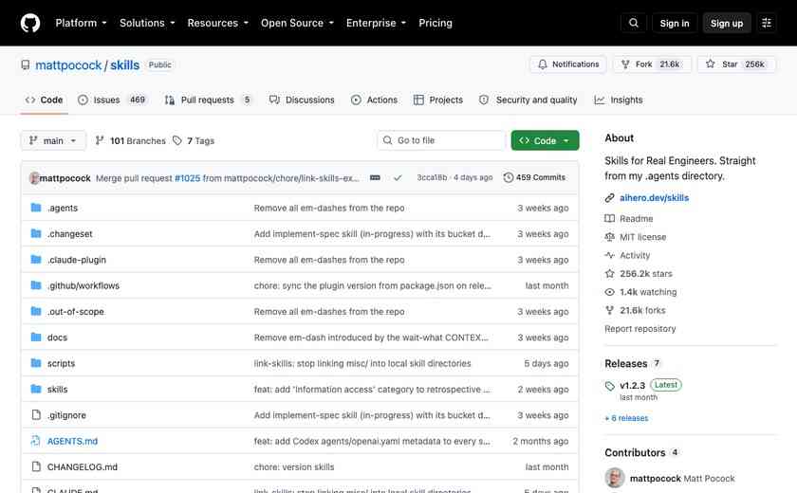
Task: Open the appearance settings icon beside Sign up
Action: [767, 23]
